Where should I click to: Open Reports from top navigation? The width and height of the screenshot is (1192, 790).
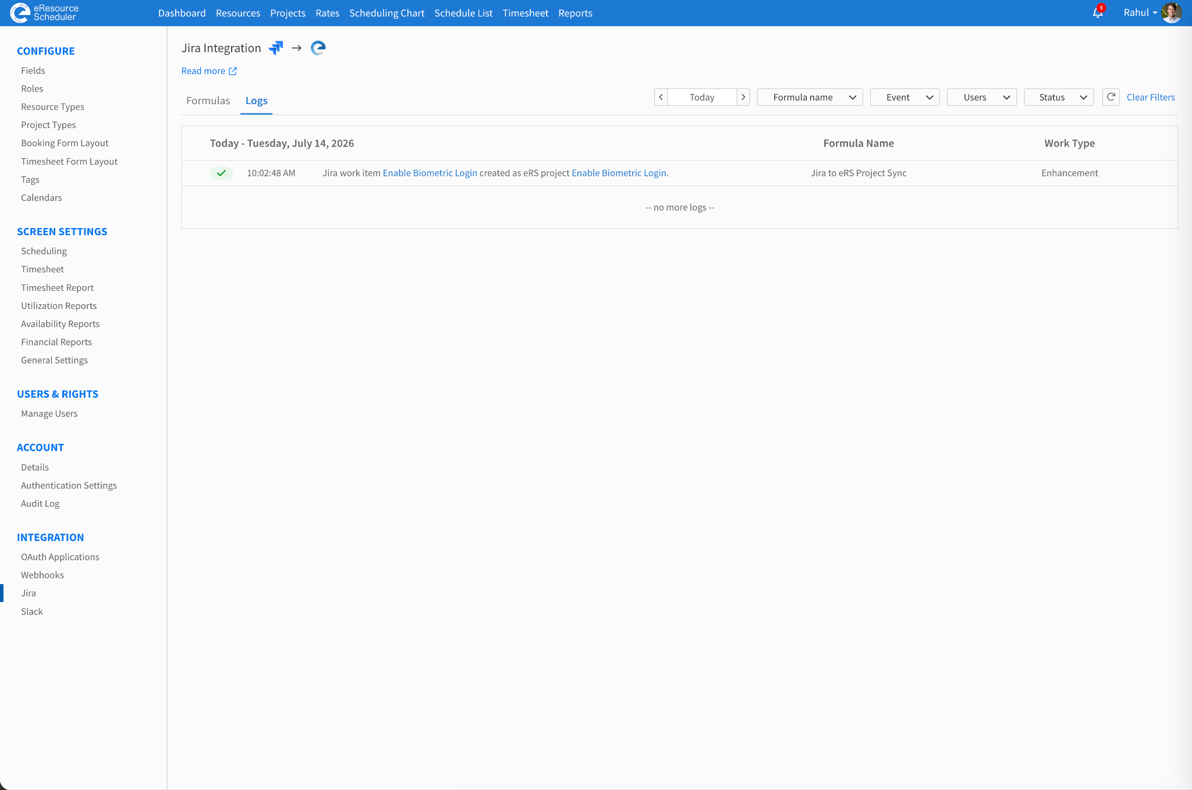click(575, 13)
